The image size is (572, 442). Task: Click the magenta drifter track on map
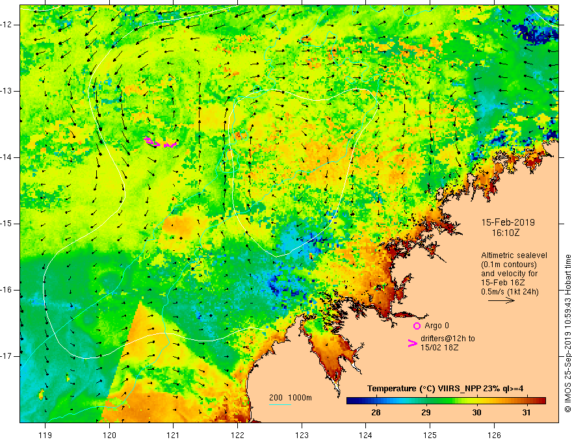click(x=161, y=142)
